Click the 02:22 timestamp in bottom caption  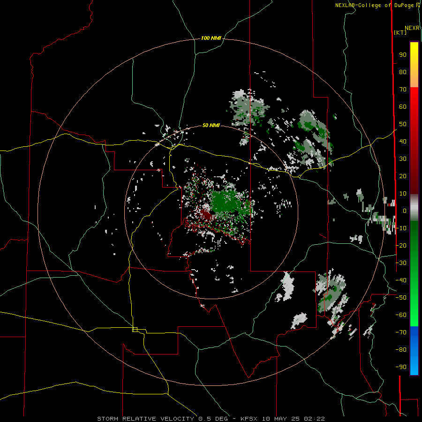pyautogui.click(x=314, y=419)
